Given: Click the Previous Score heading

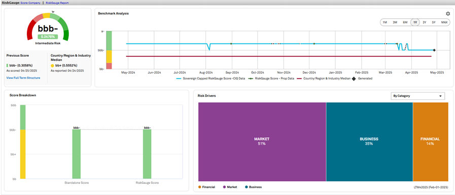Looking at the screenshot, I should tap(18, 55).
